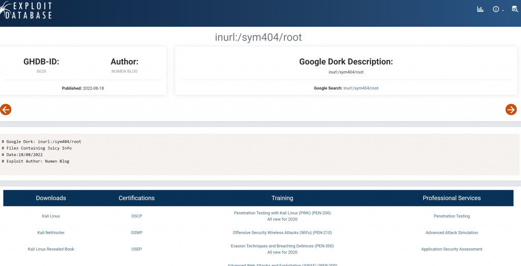The width and height of the screenshot is (521, 266).
Task: Open Advanced Attack Simulation link
Action: click(x=452, y=232)
